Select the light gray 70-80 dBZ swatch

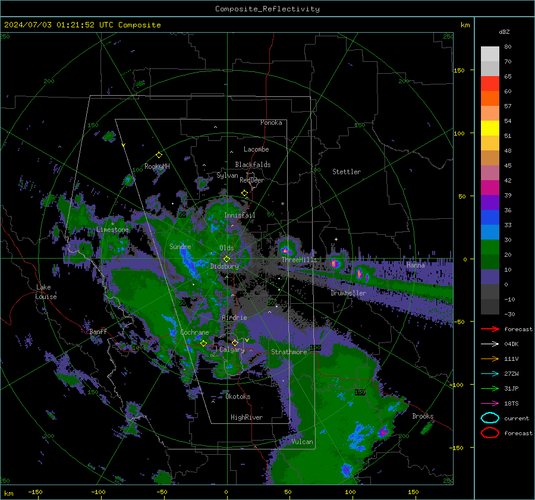coord(490,54)
